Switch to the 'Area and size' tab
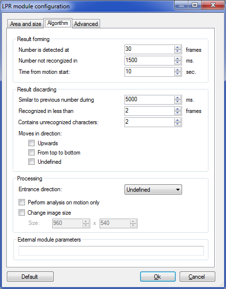This screenshot has height=289, width=226. point(25,24)
